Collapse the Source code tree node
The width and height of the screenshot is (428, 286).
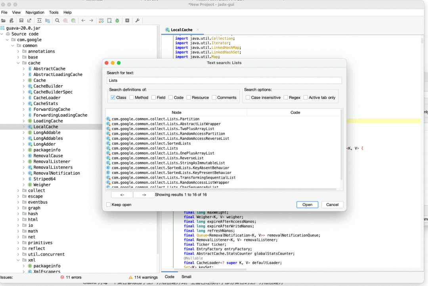[x=2, y=34]
